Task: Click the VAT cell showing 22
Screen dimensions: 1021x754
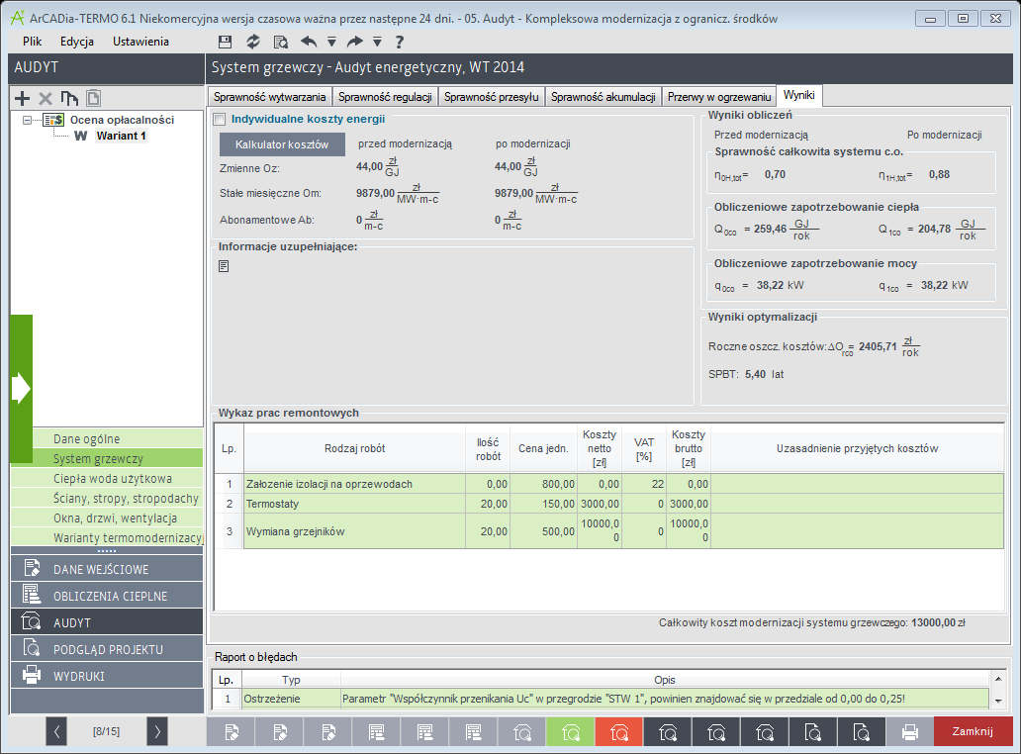Action: coord(644,484)
